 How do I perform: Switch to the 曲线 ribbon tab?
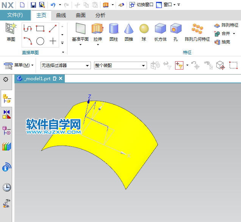pyautogui.click(x=61, y=15)
